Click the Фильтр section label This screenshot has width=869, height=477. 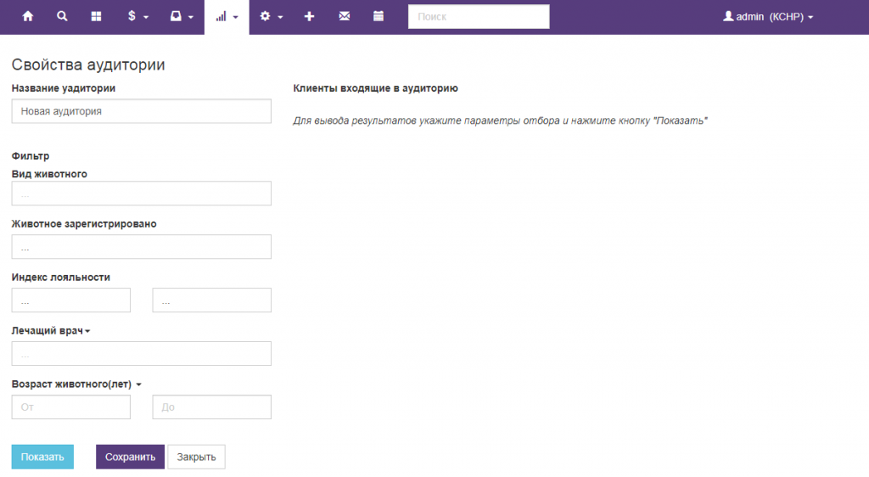(x=31, y=156)
